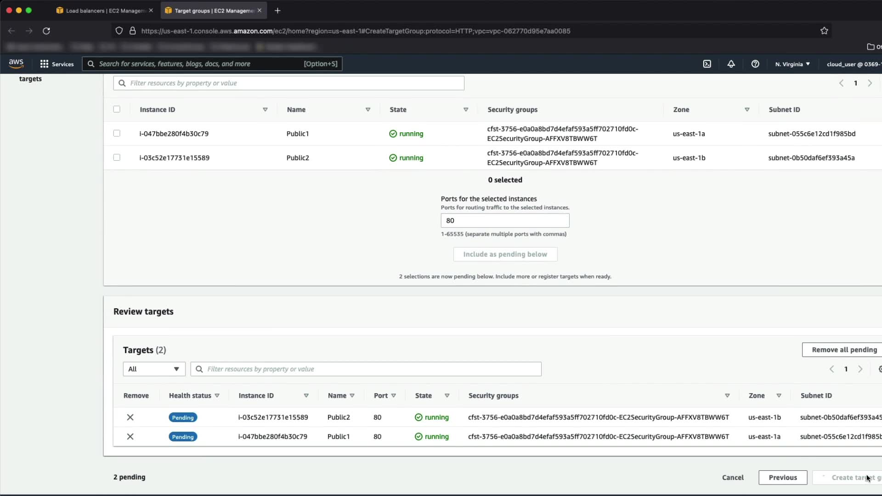Open the notifications bell
The width and height of the screenshot is (882, 496).
(x=731, y=64)
